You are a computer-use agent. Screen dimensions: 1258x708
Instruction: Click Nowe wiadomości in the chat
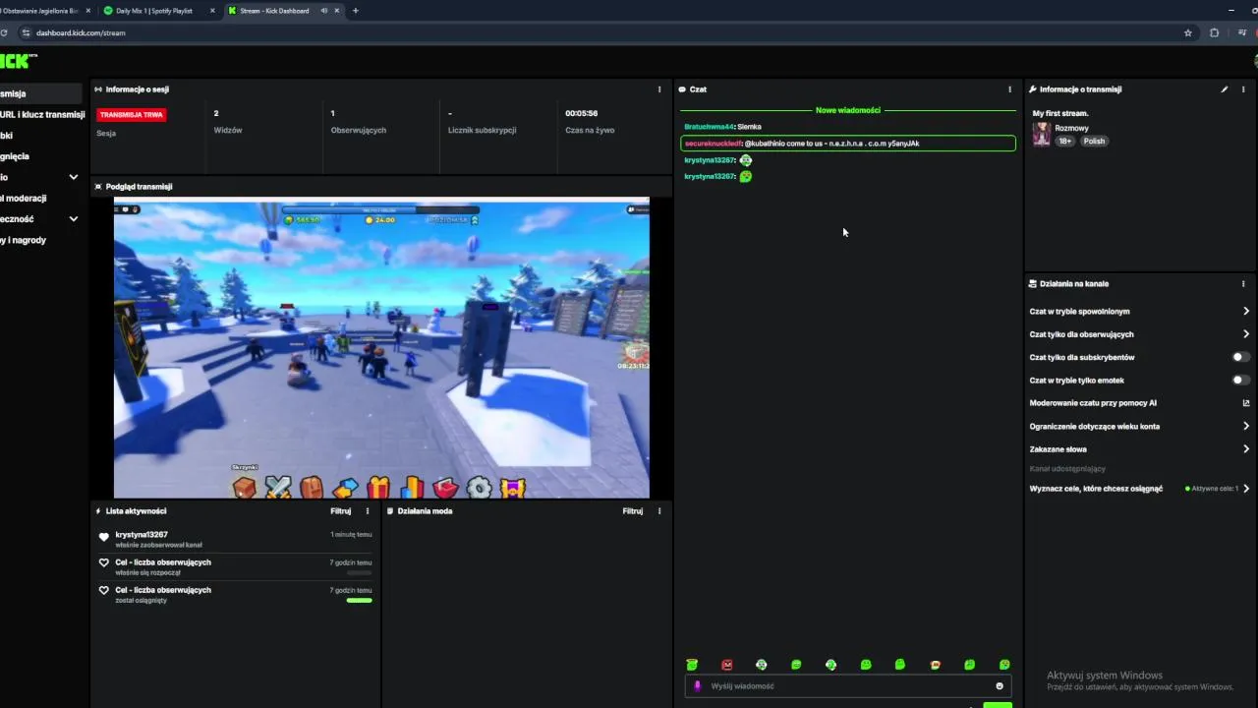848,110
